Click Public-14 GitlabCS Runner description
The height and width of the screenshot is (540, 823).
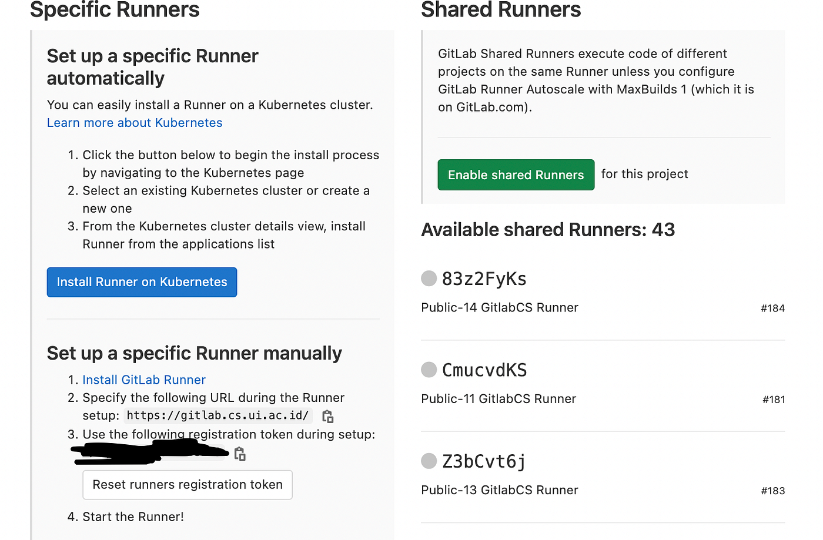[499, 307]
